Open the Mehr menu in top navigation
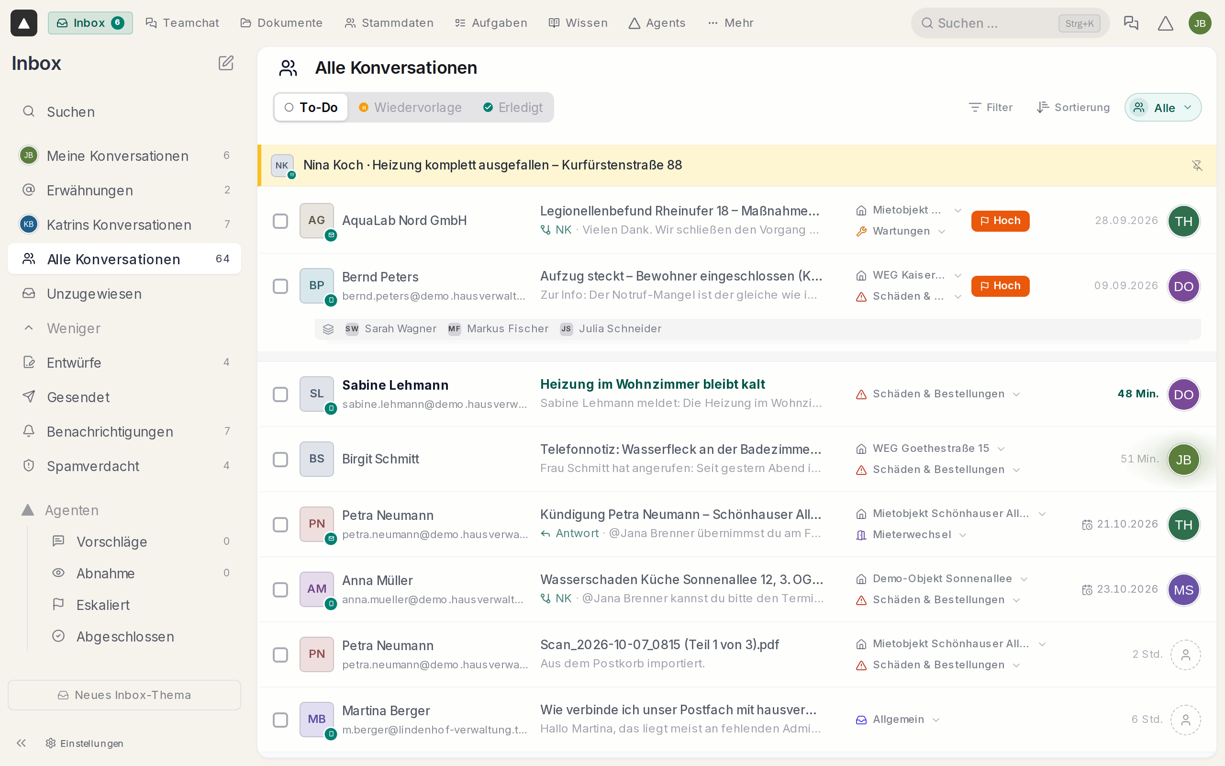Image resolution: width=1225 pixels, height=766 pixels. tap(730, 23)
